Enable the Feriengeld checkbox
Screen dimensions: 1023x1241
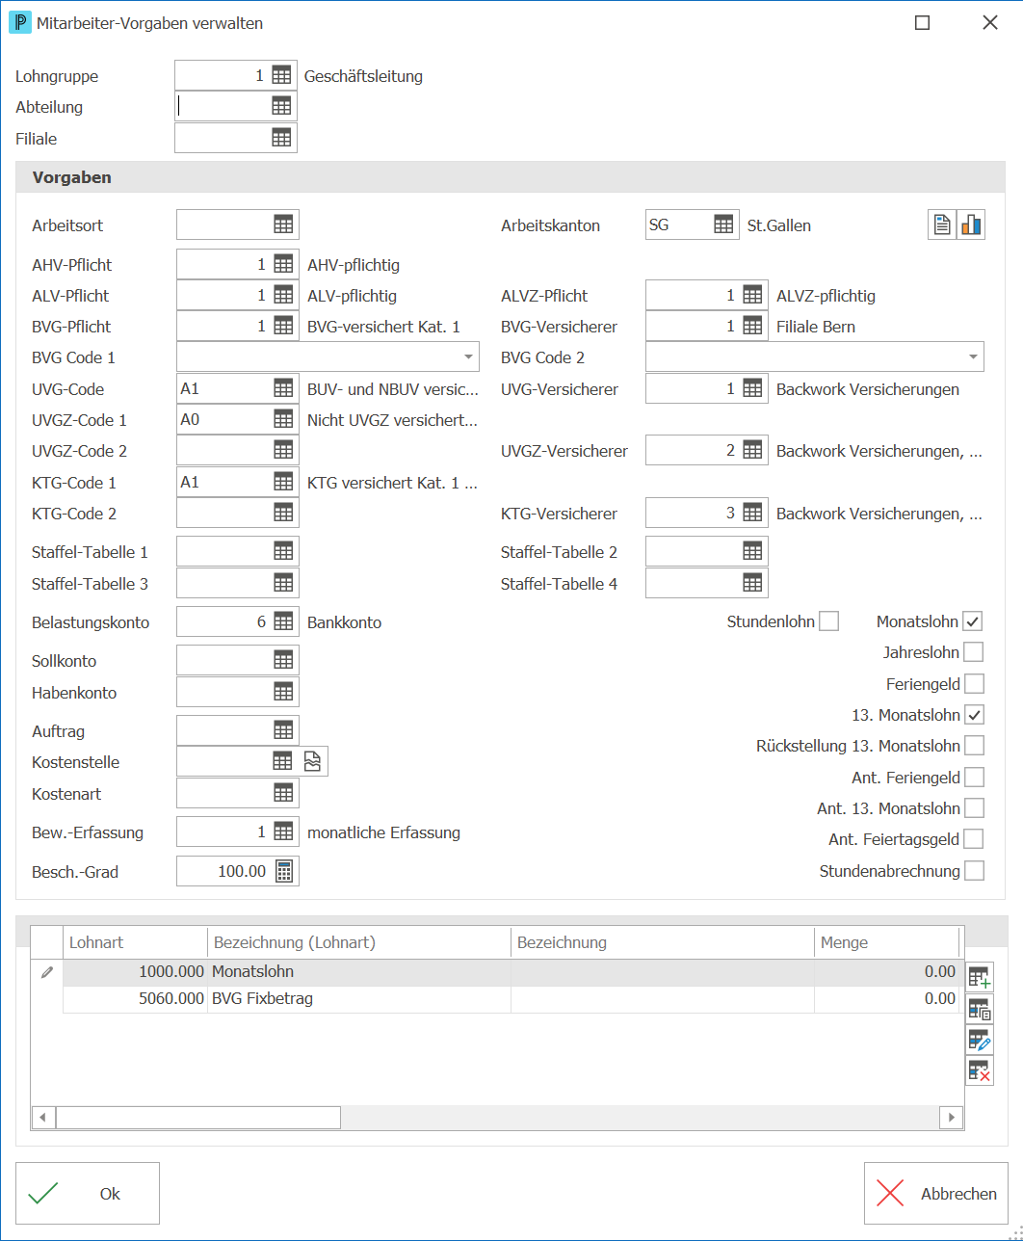[x=974, y=683]
